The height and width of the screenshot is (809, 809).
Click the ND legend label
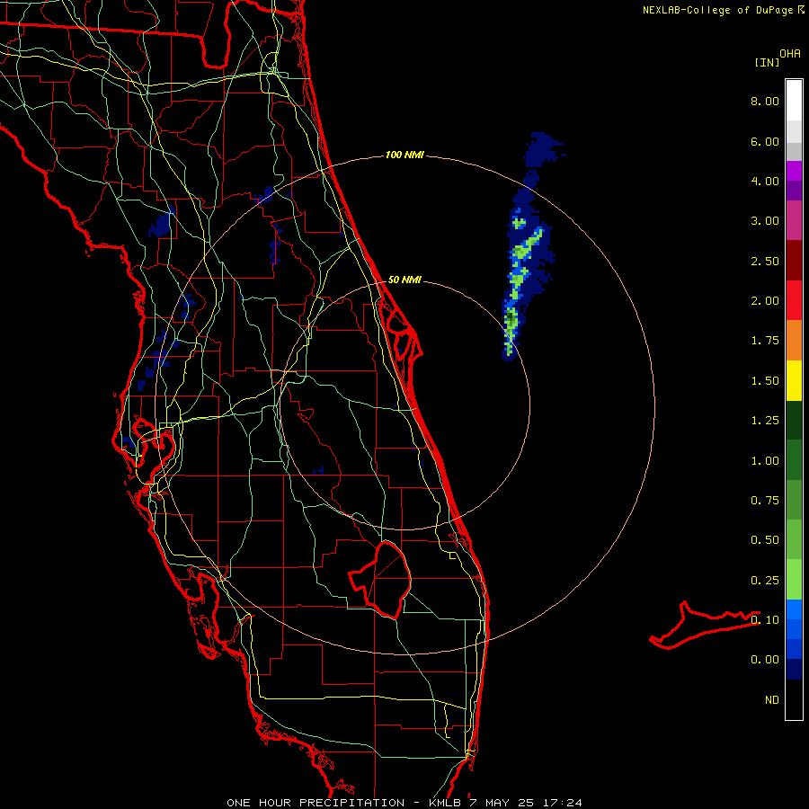[772, 700]
